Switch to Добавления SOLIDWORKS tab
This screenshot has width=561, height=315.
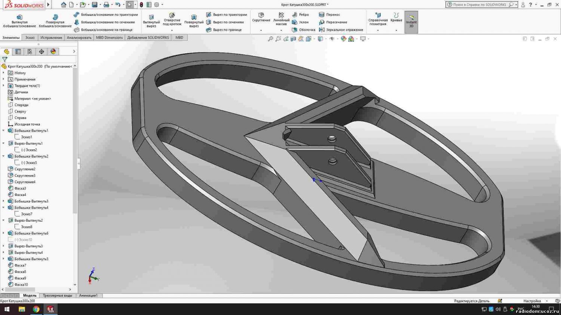pyautogui.click(x=148, y=38)
